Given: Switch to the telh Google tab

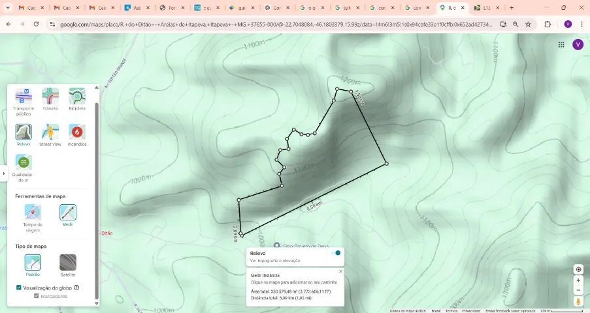Looking at the screenshot, I should click(x=348, y=8).
